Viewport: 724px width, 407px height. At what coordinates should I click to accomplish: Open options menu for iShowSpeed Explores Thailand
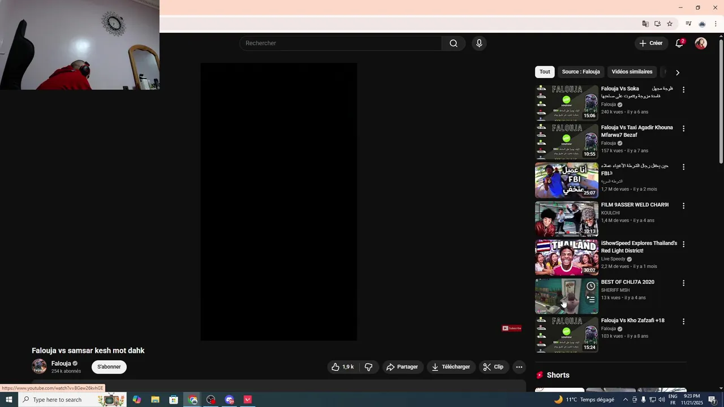click(683, 244)
